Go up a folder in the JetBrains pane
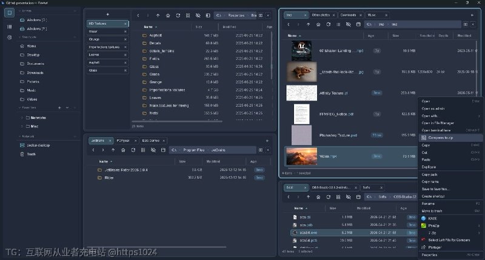This screenshot has width=485, height=260. 113,150
